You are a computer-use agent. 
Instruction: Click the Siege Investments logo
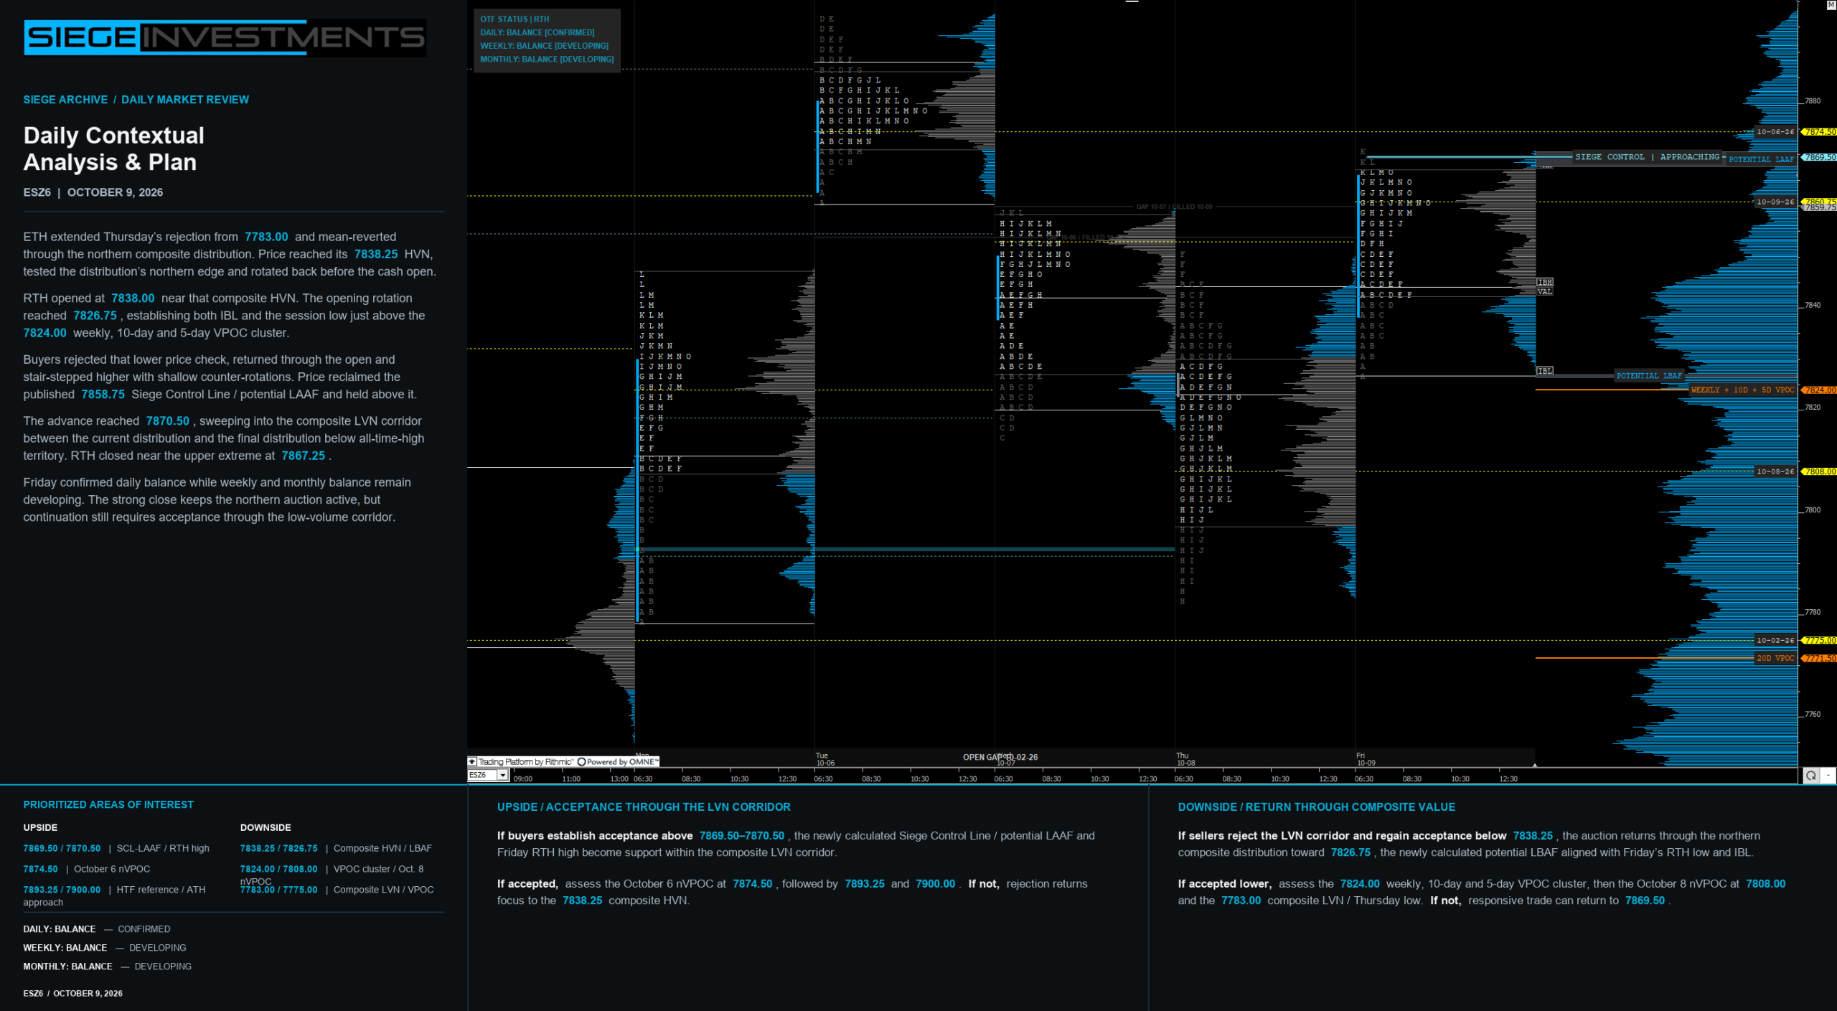[225, 37]
